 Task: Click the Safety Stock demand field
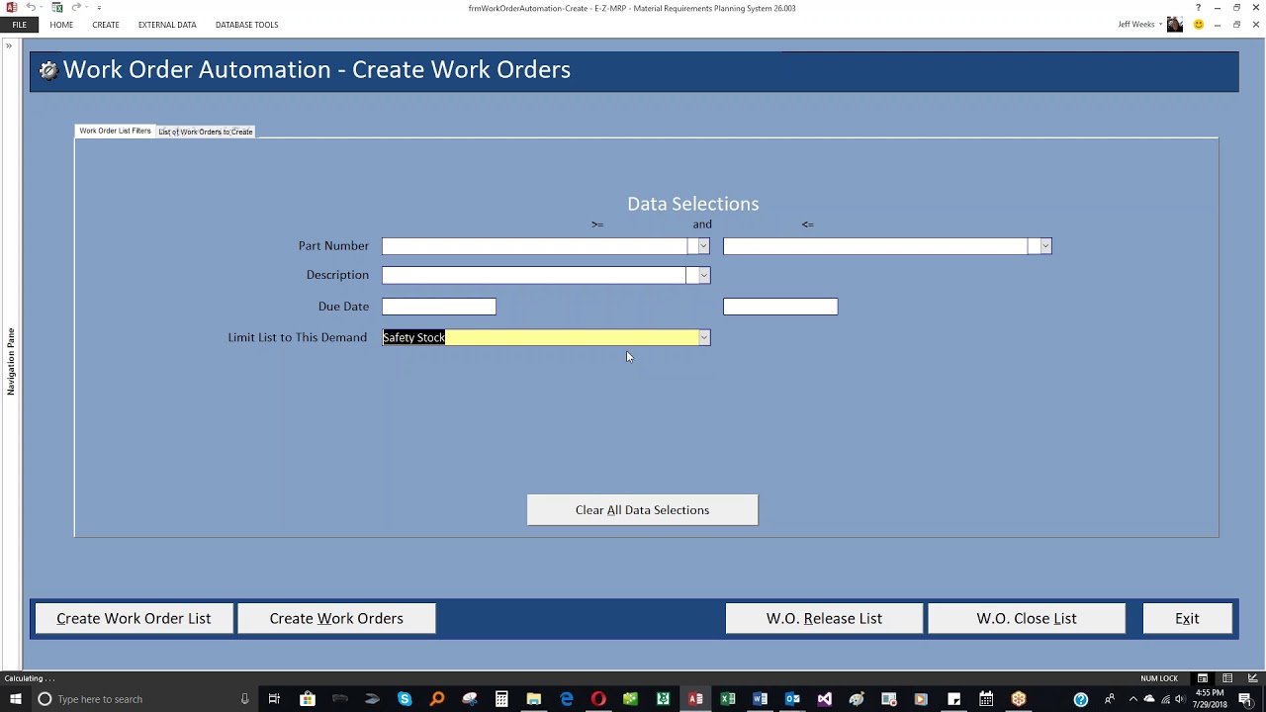point(540,337)
